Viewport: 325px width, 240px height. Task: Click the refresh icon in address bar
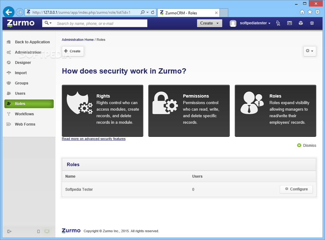click(153, 12)
